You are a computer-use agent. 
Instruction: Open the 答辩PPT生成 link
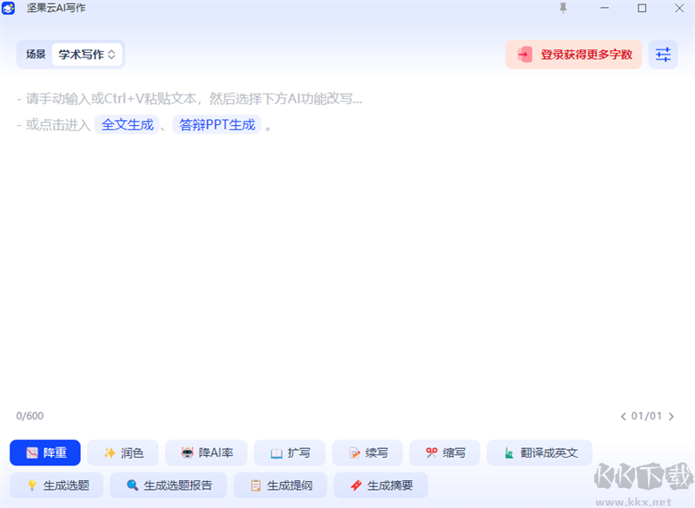[217, 125]
